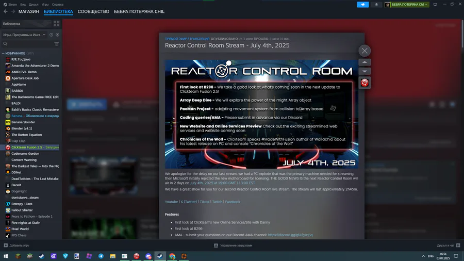
Task: Open the Steam menu
Action: tap(10, 5)
